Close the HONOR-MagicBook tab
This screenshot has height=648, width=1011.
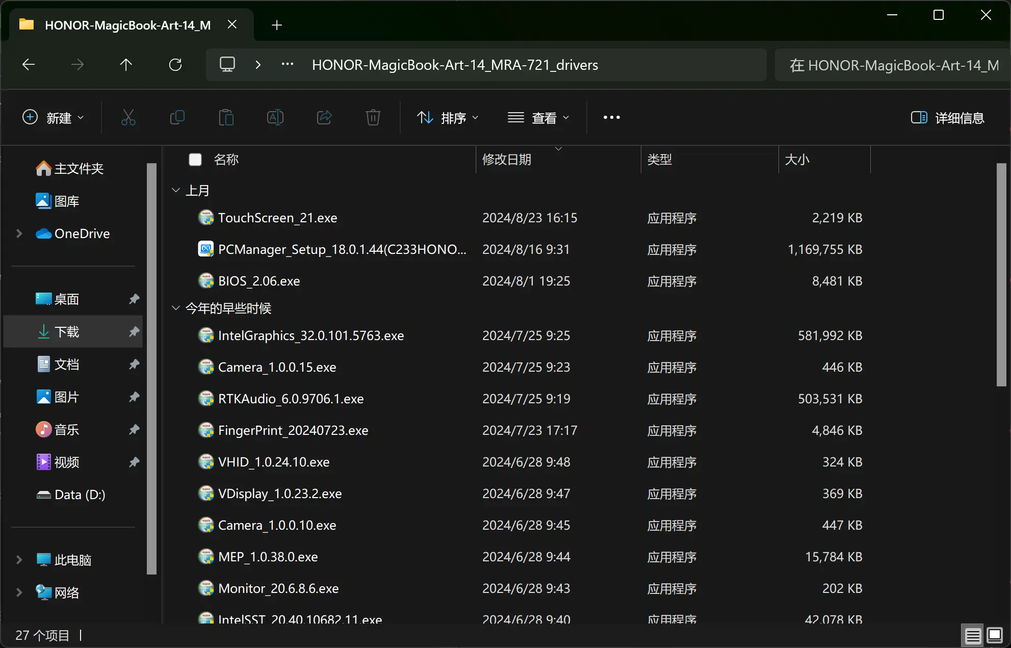click(x=232, y=24)
